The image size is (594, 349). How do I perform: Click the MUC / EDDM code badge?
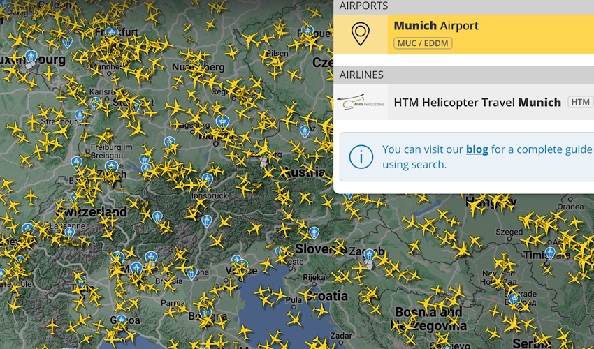tap(423, 43)
